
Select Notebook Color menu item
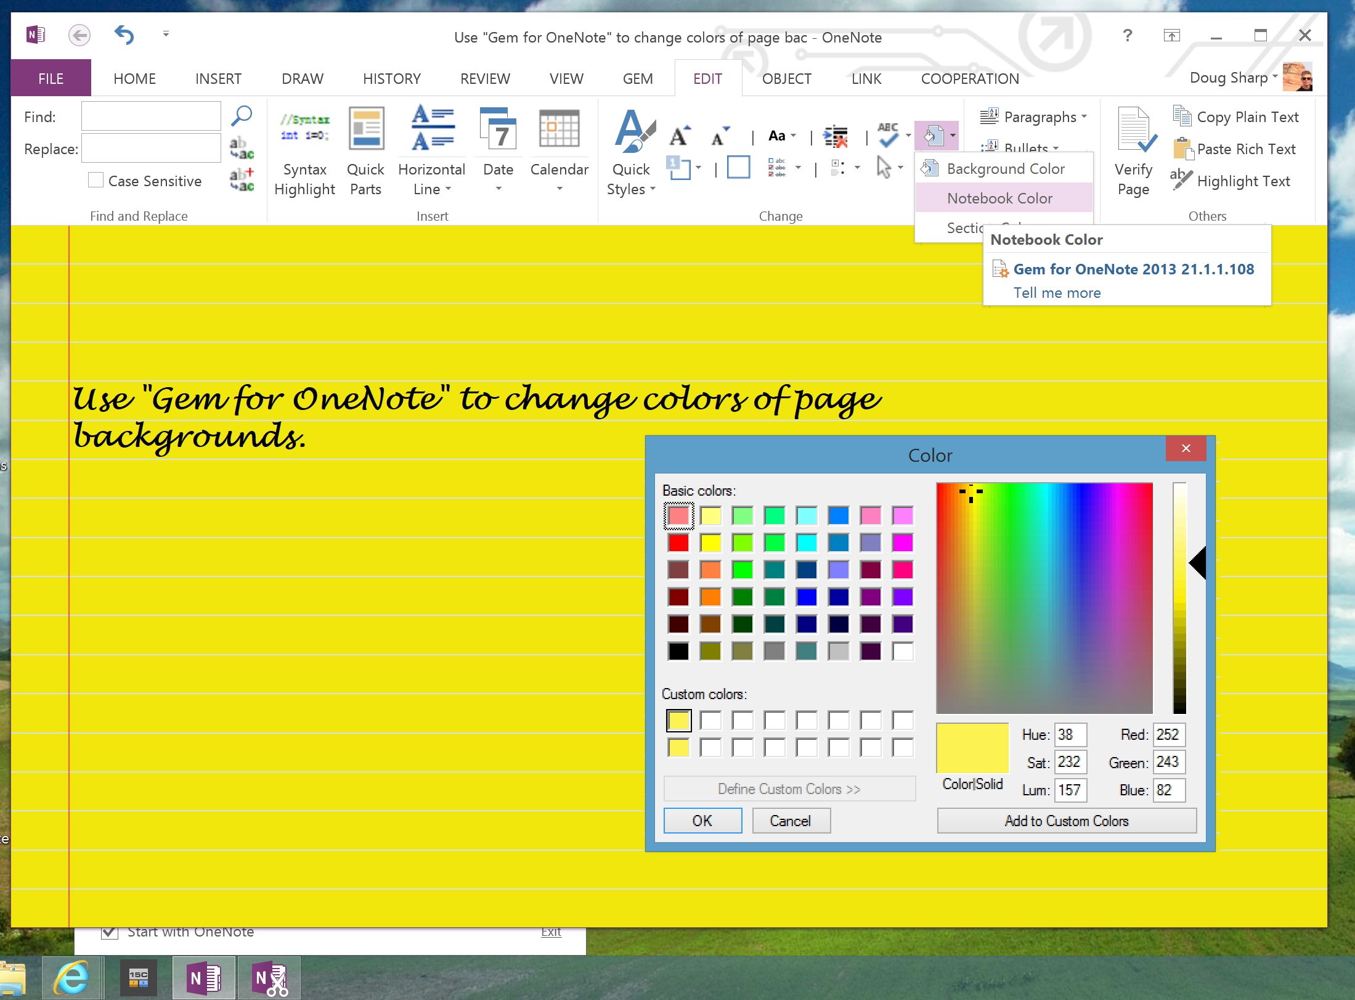tap(1004, 198)
